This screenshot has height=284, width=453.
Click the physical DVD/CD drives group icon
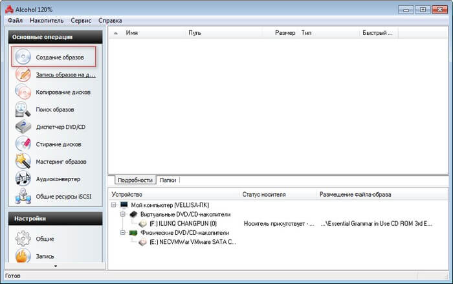click(x=133, y=233)
